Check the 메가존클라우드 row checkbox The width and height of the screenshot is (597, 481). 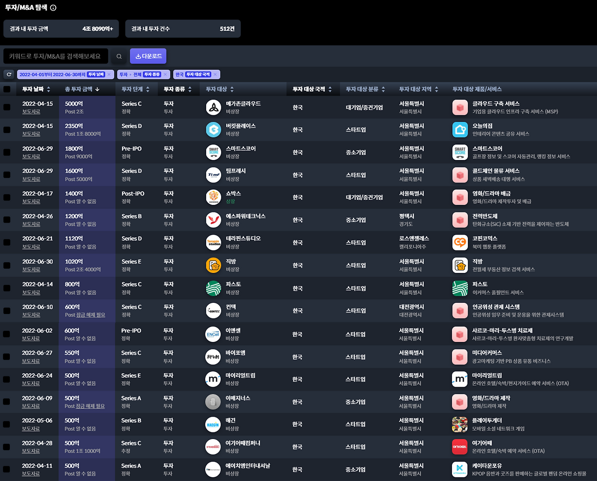[7, 107]
